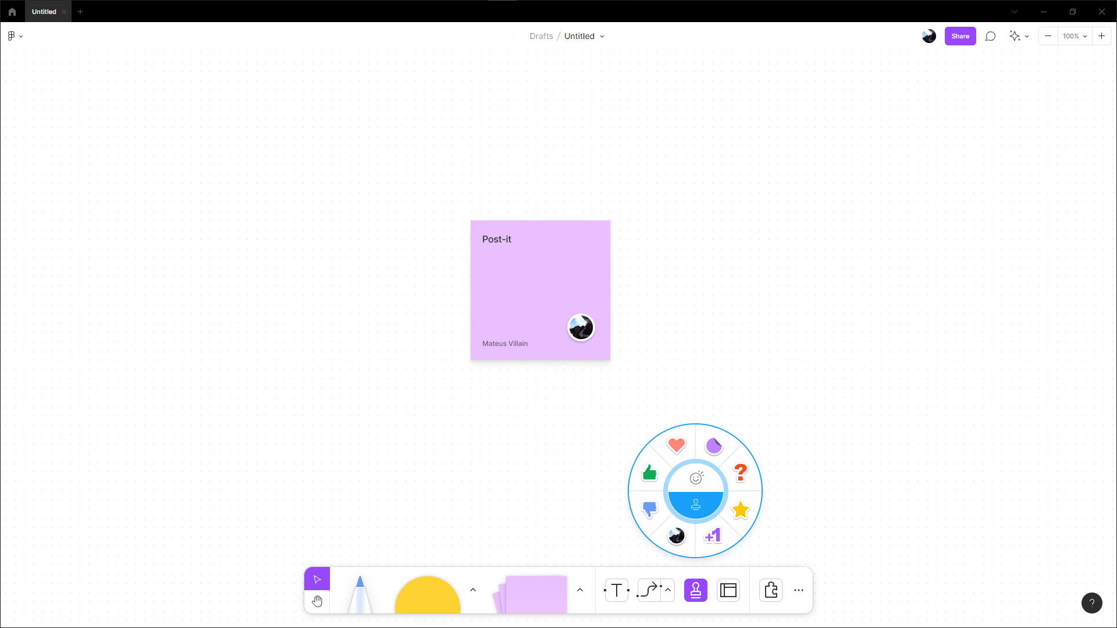Select the pen/marker tool

point(358,590)
